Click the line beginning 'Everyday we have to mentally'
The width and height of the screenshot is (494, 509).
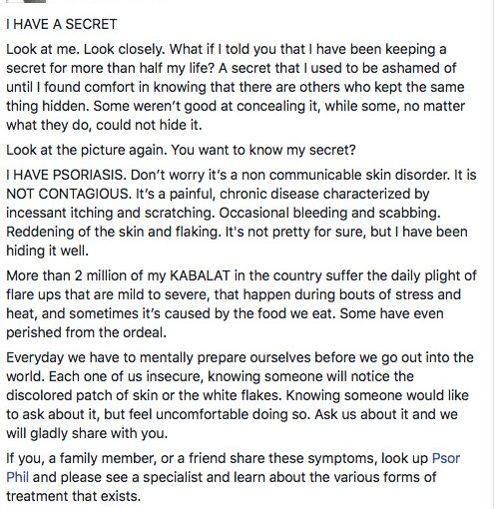pos(240,357)
